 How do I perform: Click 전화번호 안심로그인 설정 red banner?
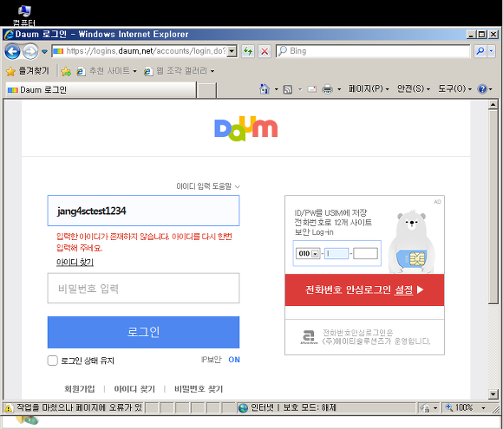pyautogui.click(x=364, y=289)
